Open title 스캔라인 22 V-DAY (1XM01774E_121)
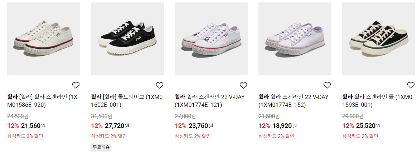This screenshot has width=417, height=159. pyautogui.click(x=209, y=101)
